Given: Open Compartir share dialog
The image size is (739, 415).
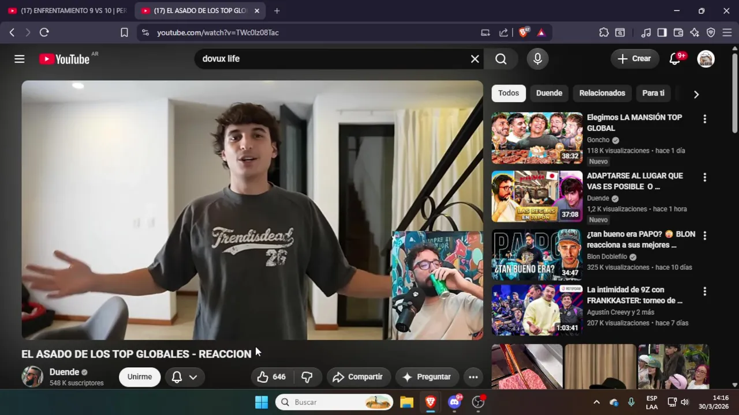Looking at the screenshot, I should [359, 377].
